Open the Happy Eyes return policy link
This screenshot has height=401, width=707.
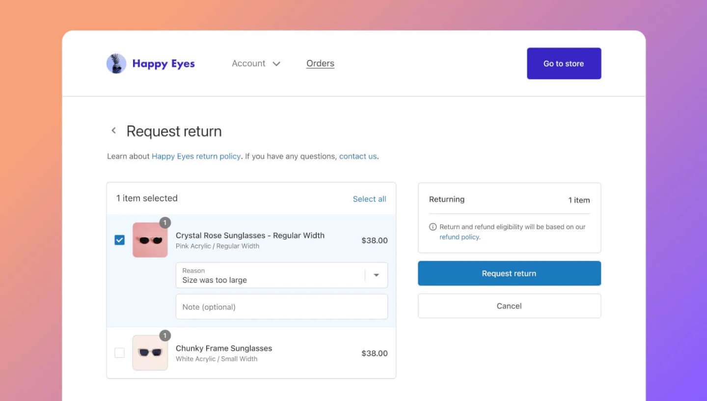tap(195, 156)
